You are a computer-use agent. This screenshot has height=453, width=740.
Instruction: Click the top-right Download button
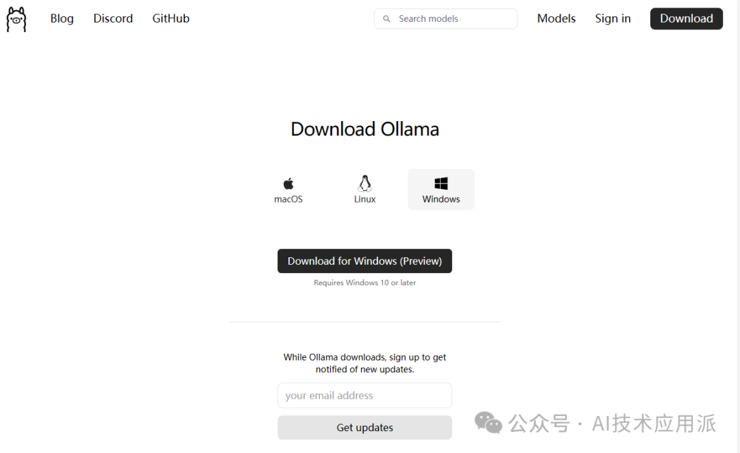click(686, 18)
